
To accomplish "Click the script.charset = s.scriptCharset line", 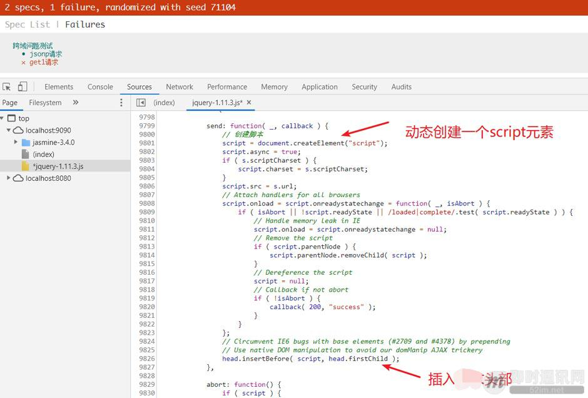I will pos(303,169).
